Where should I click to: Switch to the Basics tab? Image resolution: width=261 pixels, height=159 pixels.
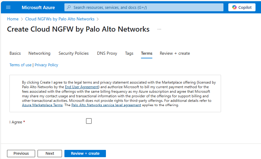coord(15,53)
